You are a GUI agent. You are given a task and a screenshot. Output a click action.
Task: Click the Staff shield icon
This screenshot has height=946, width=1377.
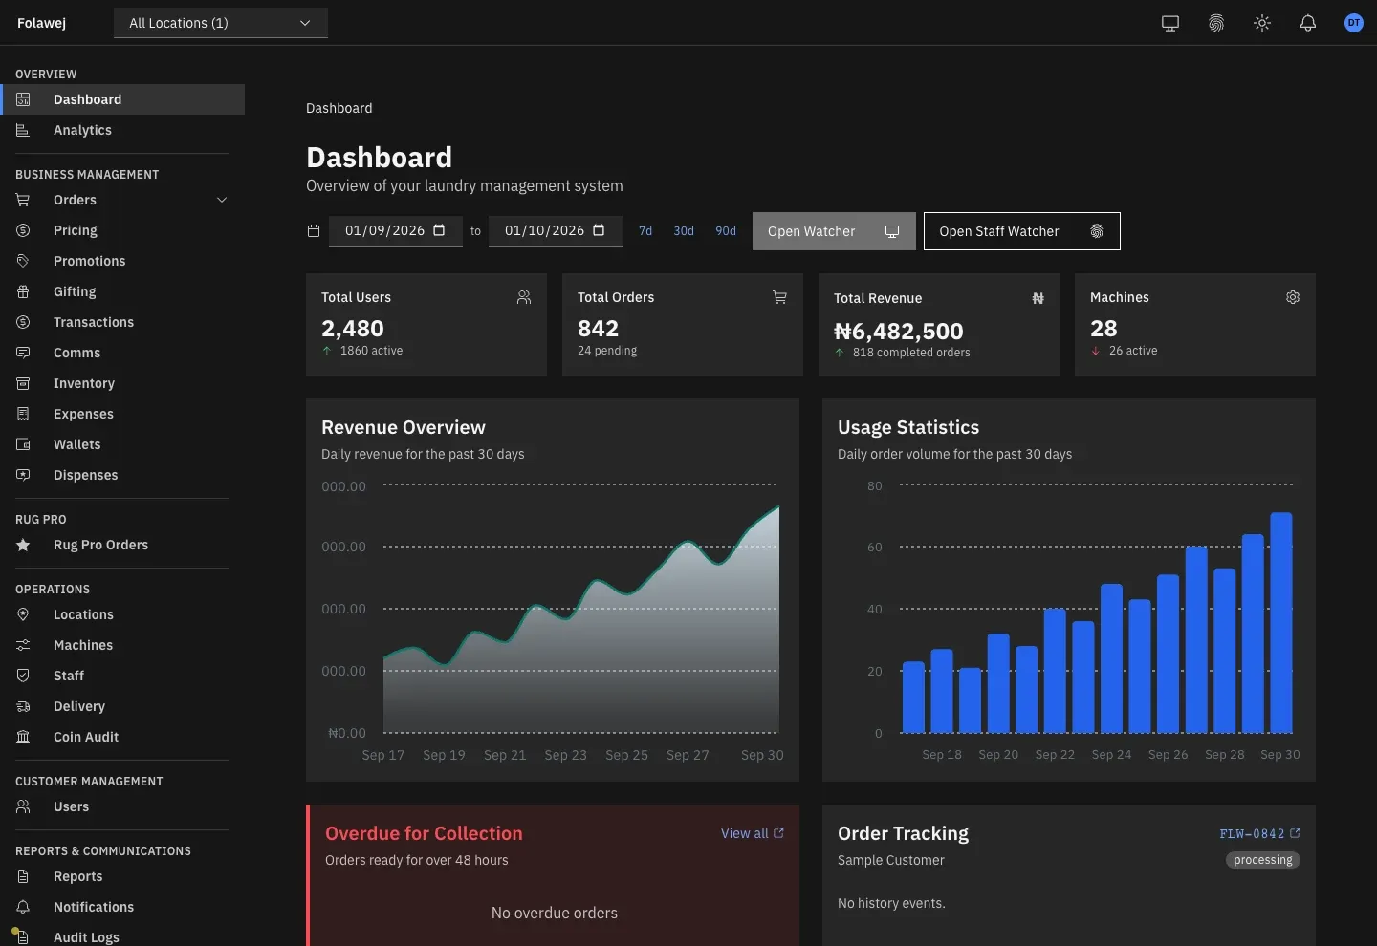[x=23, y=676]
